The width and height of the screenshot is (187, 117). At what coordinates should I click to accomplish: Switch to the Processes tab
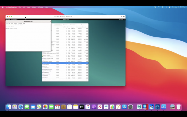[58, 25]
